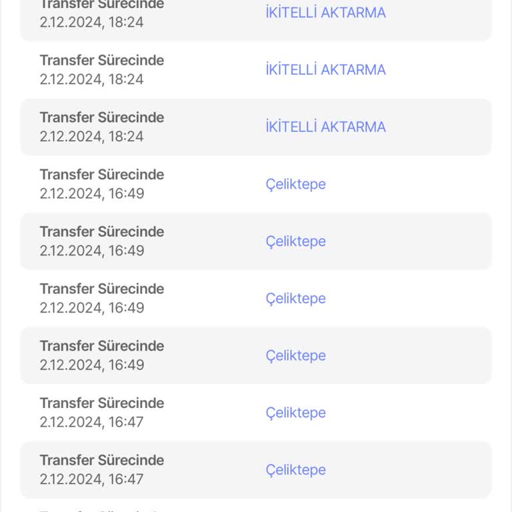Click the last 16:47 Transfer Sürecinde status text
This screenshot has width=512, height=512.
coord(101,460)
